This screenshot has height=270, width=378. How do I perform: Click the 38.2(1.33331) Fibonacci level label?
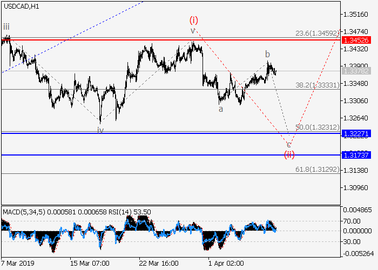click(x=317, y=85)
